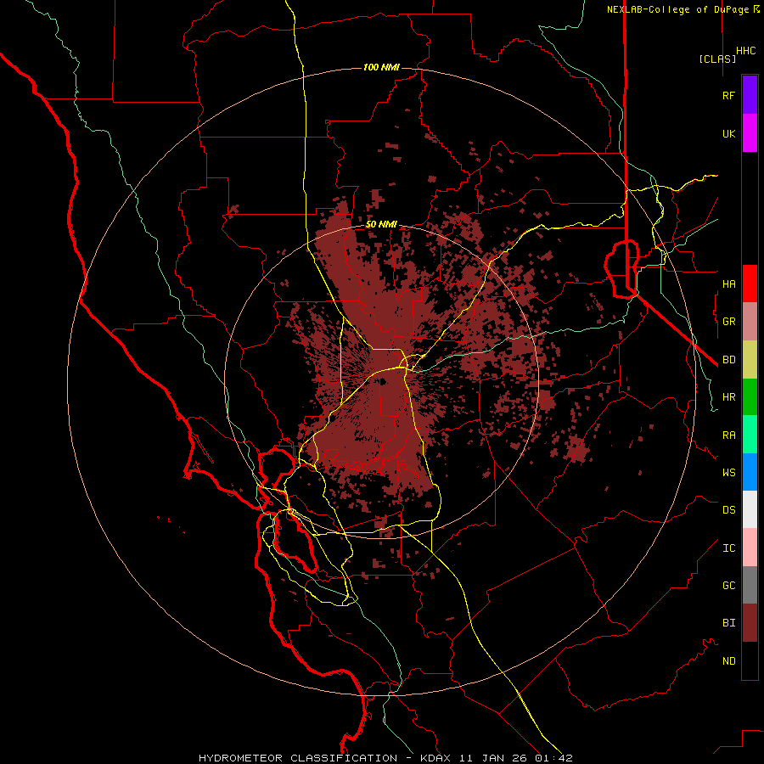
Task: Click the DS white legend swatch
Action: 750,509
